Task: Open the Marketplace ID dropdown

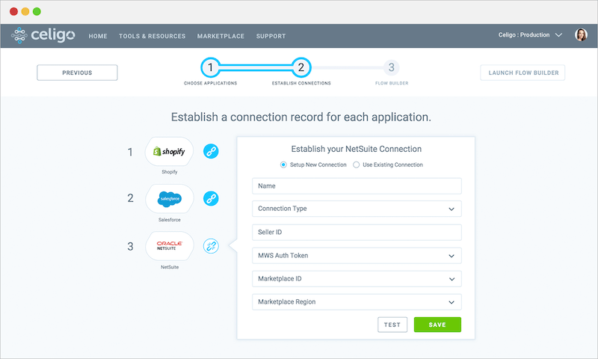Action: coord(357,279)
